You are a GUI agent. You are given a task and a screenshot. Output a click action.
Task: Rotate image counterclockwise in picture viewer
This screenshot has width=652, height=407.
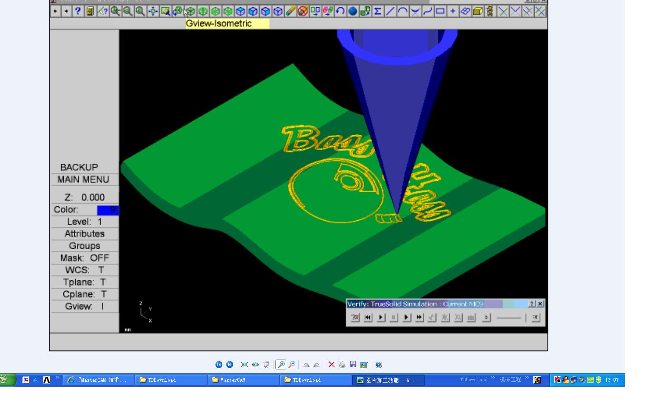tap(317, 364)
